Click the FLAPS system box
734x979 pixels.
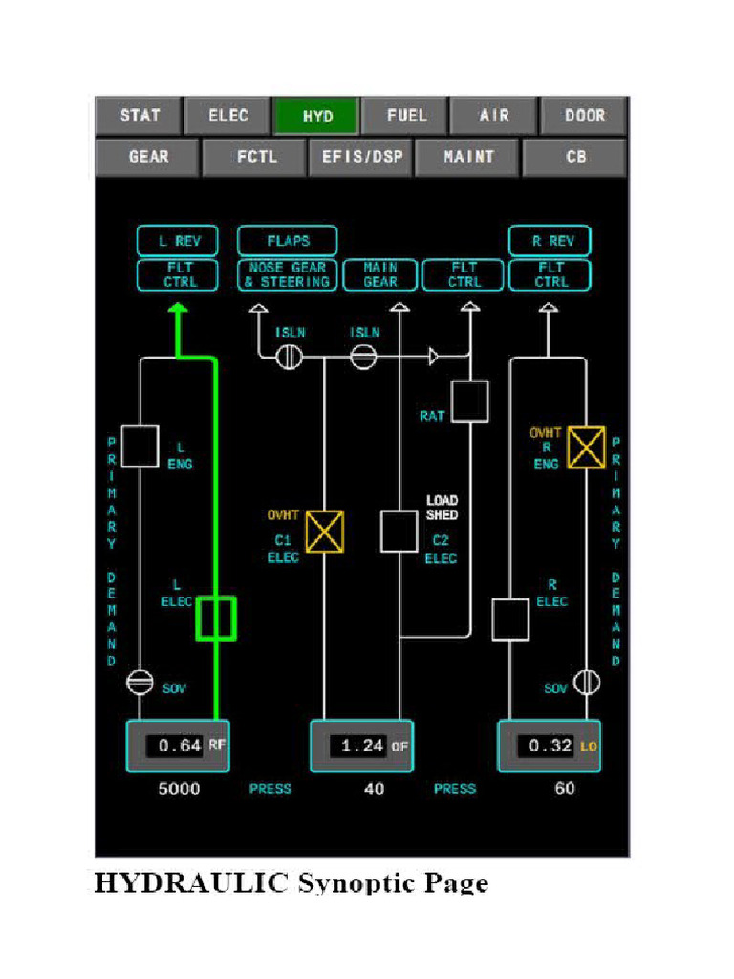tap(288, 241)
